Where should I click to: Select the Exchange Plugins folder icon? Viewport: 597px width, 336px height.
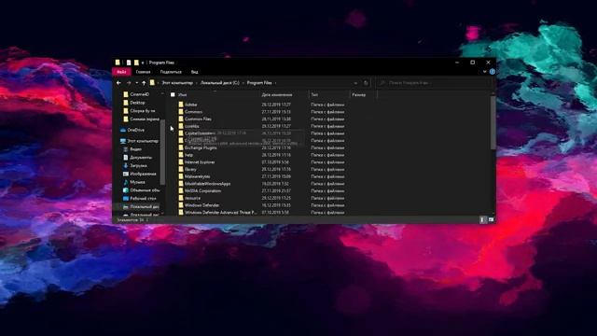(x=181, y=147)
